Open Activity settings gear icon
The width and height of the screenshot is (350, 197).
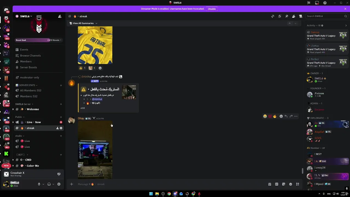tap(322, 25)
